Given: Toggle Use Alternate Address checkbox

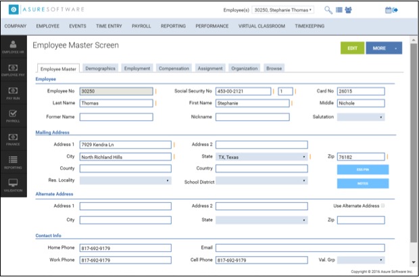Looking at the screenshot, I should [x=383, y=205].
